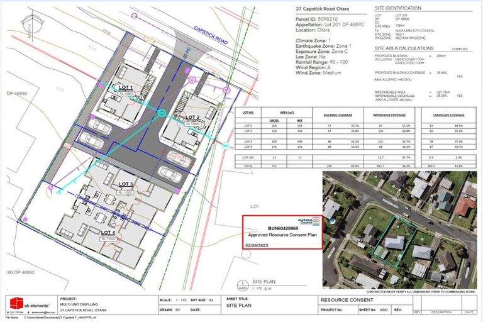The width and height of the screenshot is (483, 322).
Task: Click 'Earthquake Zone: Zone 1' text
Action: pyautogui.click(x=323, y=46)
